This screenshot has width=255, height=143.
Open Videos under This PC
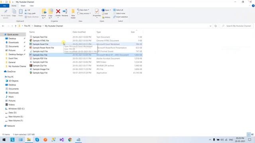pyautogui.click(x=12, y=104)
